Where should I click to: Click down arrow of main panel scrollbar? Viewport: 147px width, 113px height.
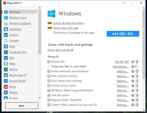tap(144, 110)
